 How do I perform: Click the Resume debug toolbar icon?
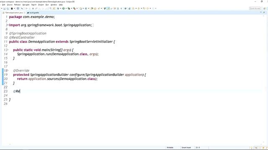pos(26,8)
